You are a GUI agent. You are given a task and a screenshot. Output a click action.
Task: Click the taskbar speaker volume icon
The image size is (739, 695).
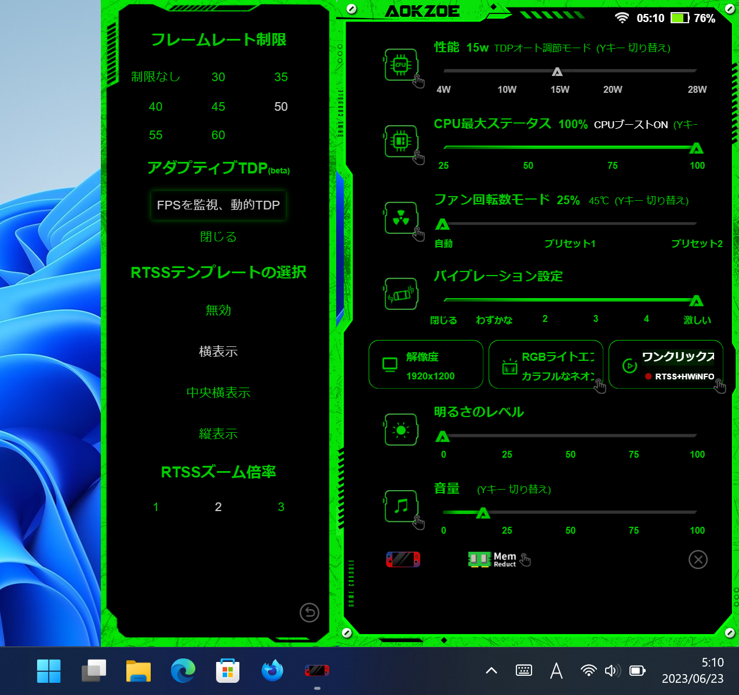pos(613,671)
